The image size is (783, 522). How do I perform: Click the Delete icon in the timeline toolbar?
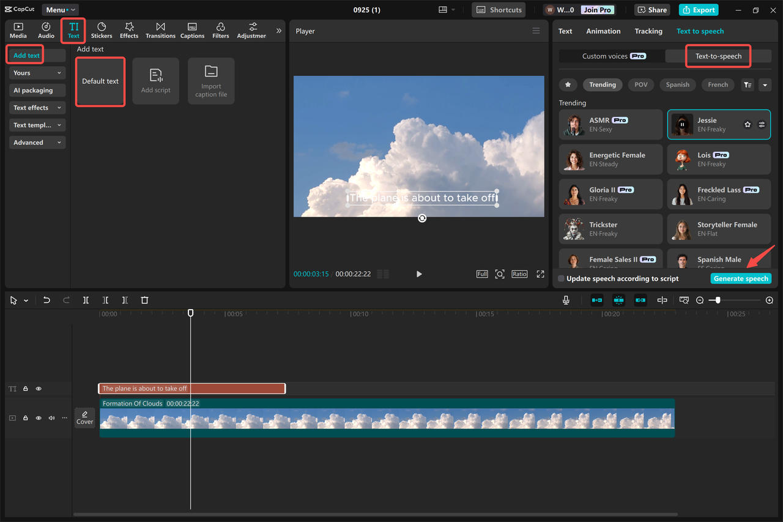tap(144, 300)
